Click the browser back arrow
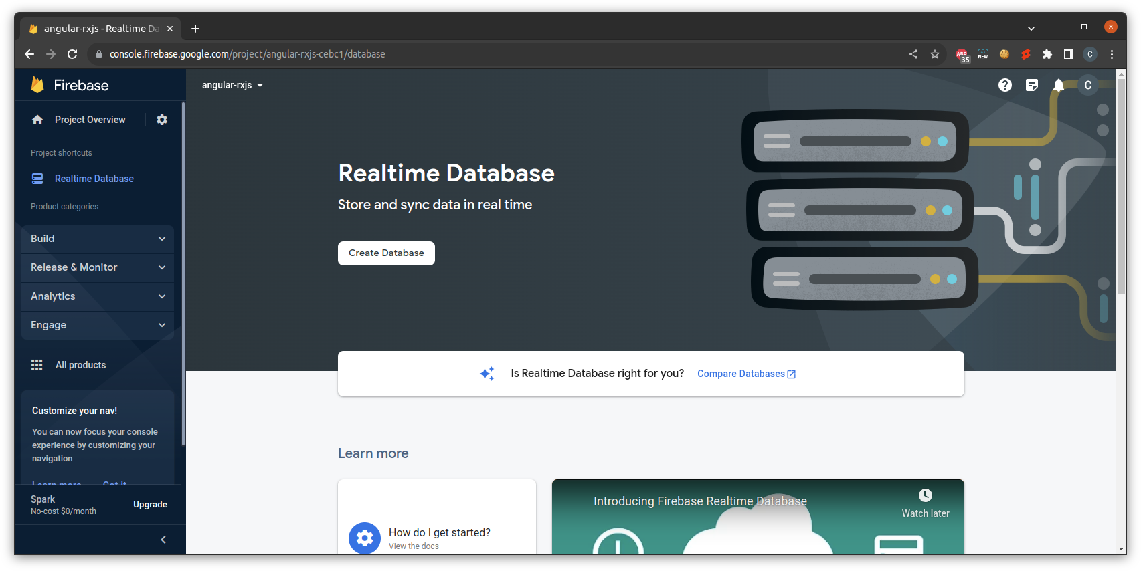Image resolution: width=1141 pixels, height=571 pixels. click(29, 54)
